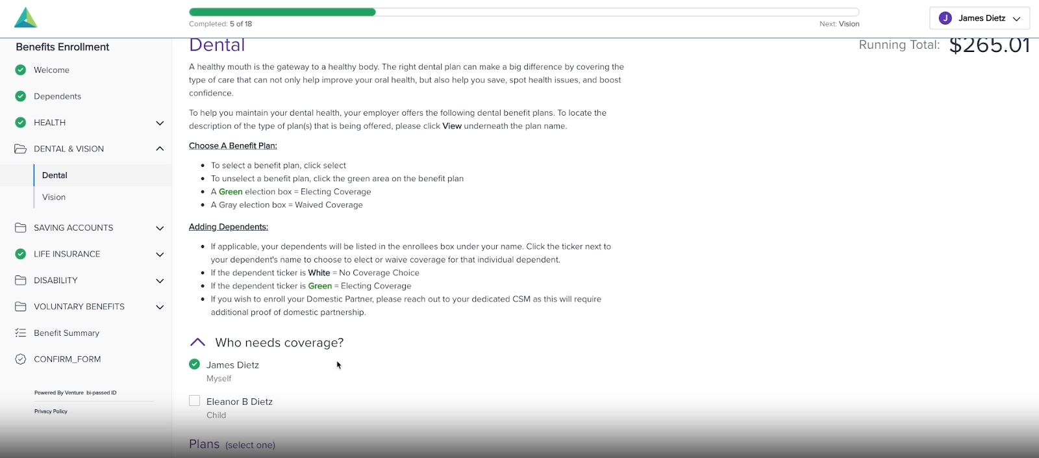The width and height of the screenshot is (1039, 458).
Task: Click the triangle company logo
Action: (26, 18)
